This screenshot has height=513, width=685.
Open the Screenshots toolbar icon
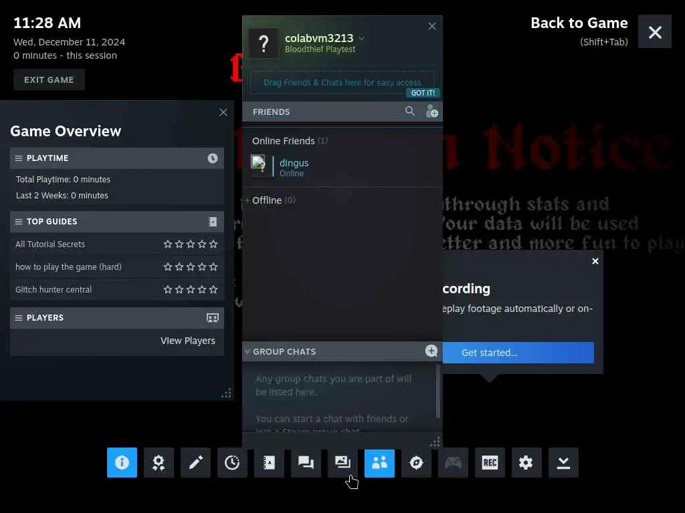(342, 462)
